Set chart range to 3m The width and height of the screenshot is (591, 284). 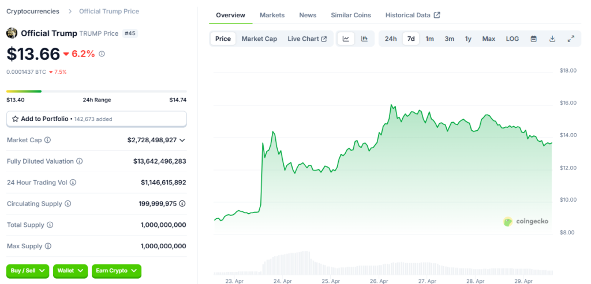(449, 39)
